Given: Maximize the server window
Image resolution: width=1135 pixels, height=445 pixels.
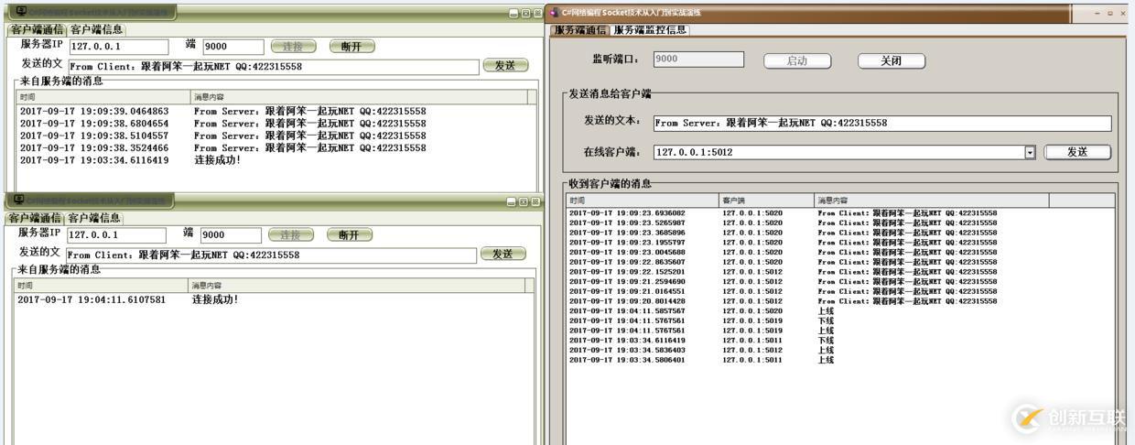Looking at the screenshot, I should click(1110, 14).
